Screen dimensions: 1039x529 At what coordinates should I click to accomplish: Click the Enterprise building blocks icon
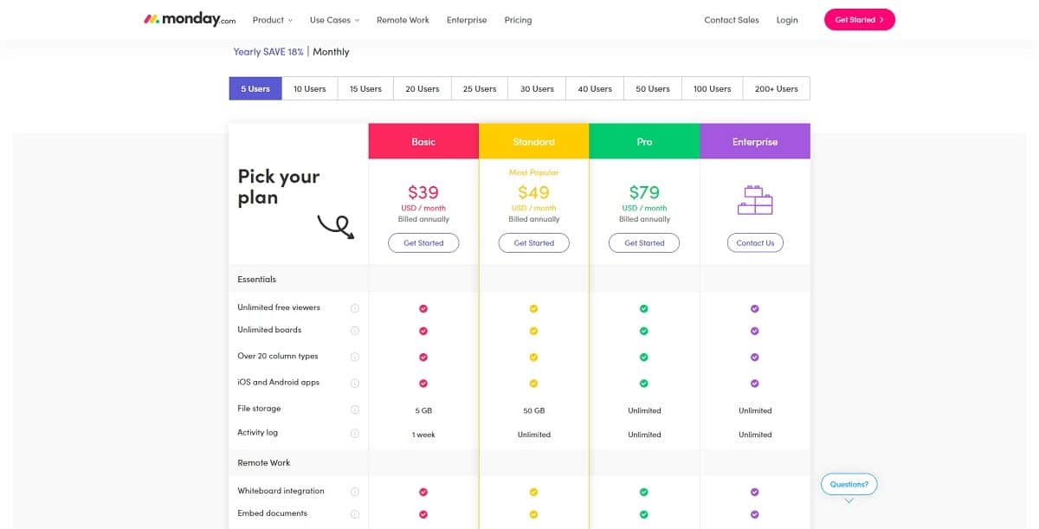tap(754, 200)
